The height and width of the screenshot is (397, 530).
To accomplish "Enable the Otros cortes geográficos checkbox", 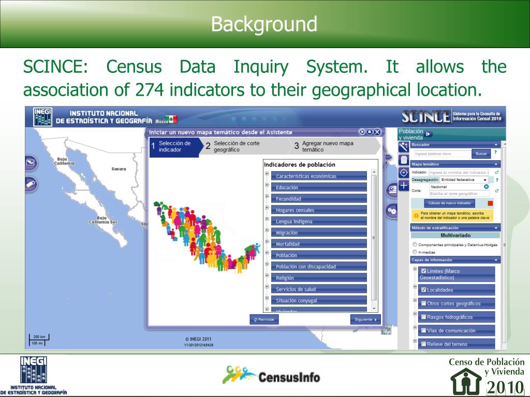I will click(x=423, y=303).
